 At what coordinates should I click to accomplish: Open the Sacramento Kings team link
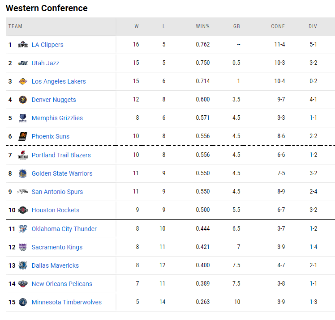pyautogui.click(x=57, y=247)
